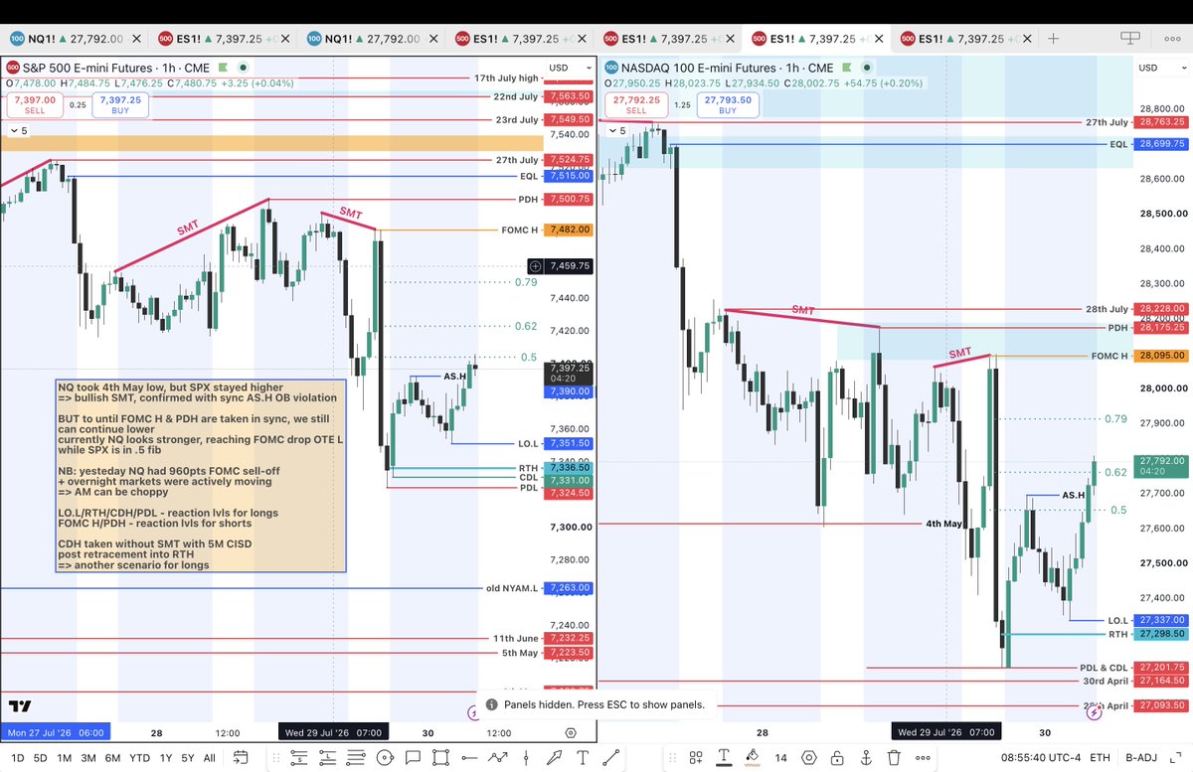Toggle B-ADJ back-adjustment setting
1193x772 pixels.
1142,757
